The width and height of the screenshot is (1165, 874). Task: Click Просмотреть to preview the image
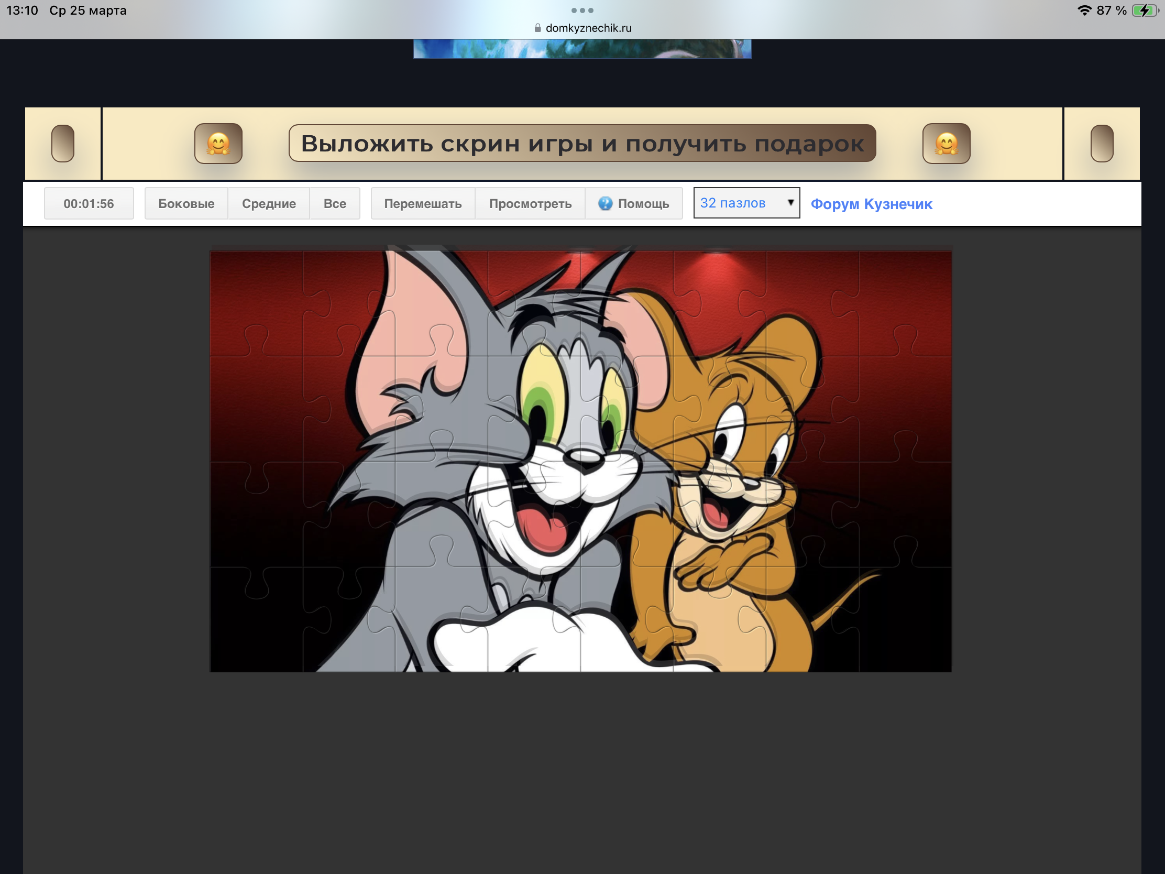(x=530, y=203)
